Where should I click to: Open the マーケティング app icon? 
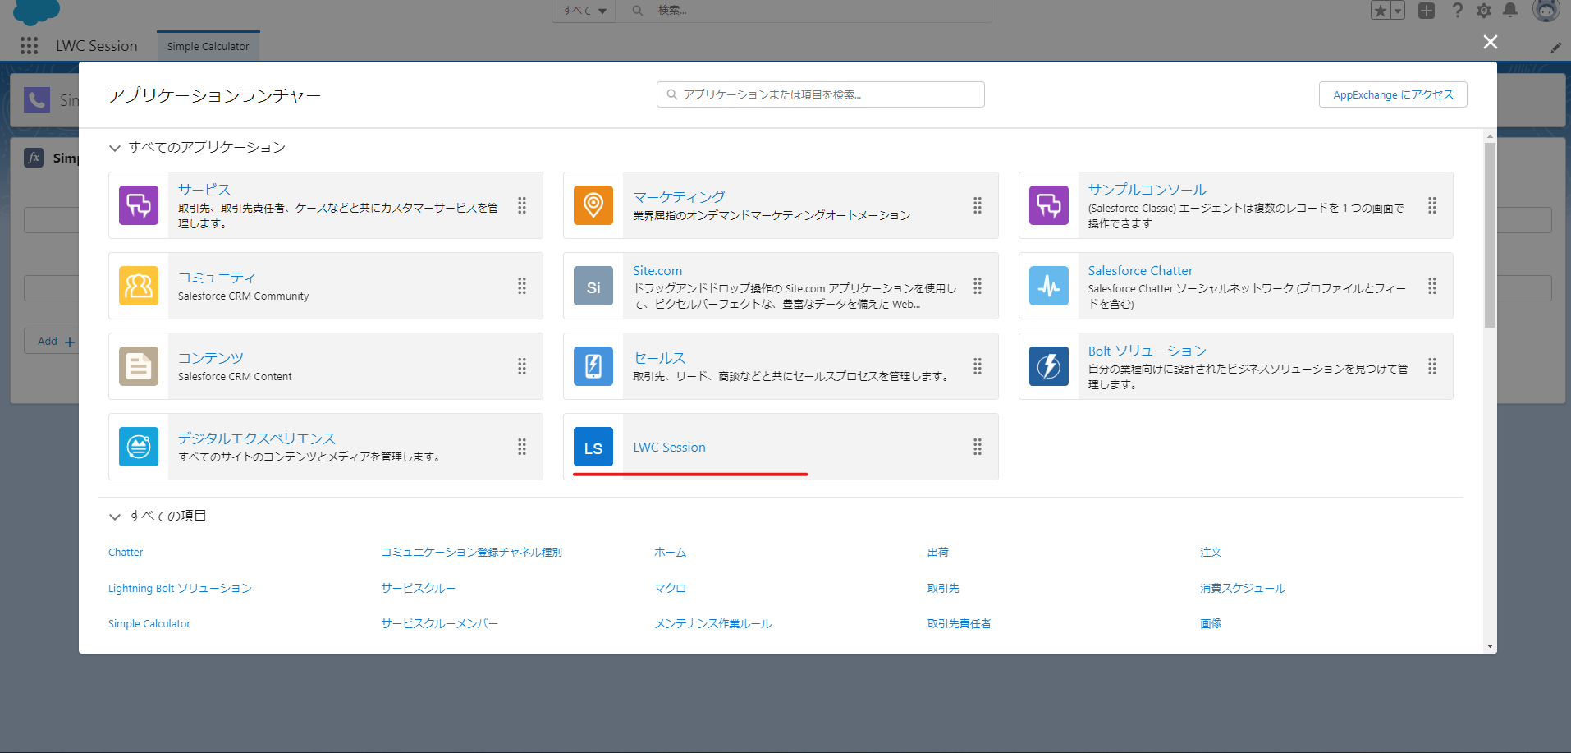tap(593, 205)
